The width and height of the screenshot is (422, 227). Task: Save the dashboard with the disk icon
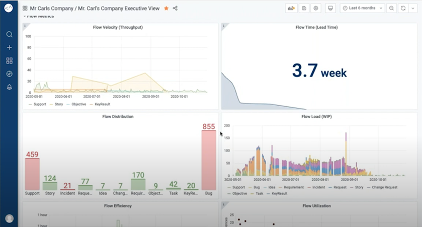[304, 8]
